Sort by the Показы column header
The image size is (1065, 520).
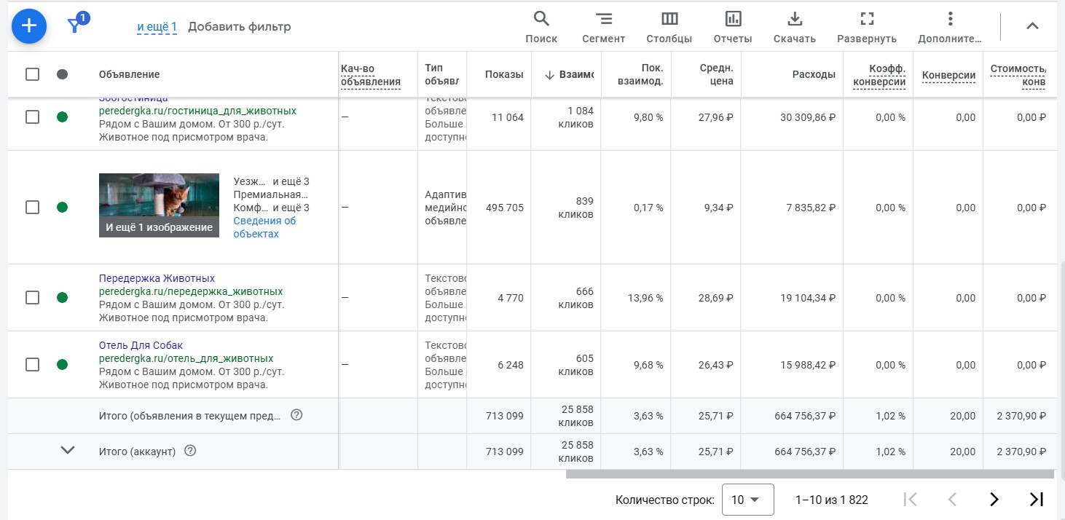point(504,74)
